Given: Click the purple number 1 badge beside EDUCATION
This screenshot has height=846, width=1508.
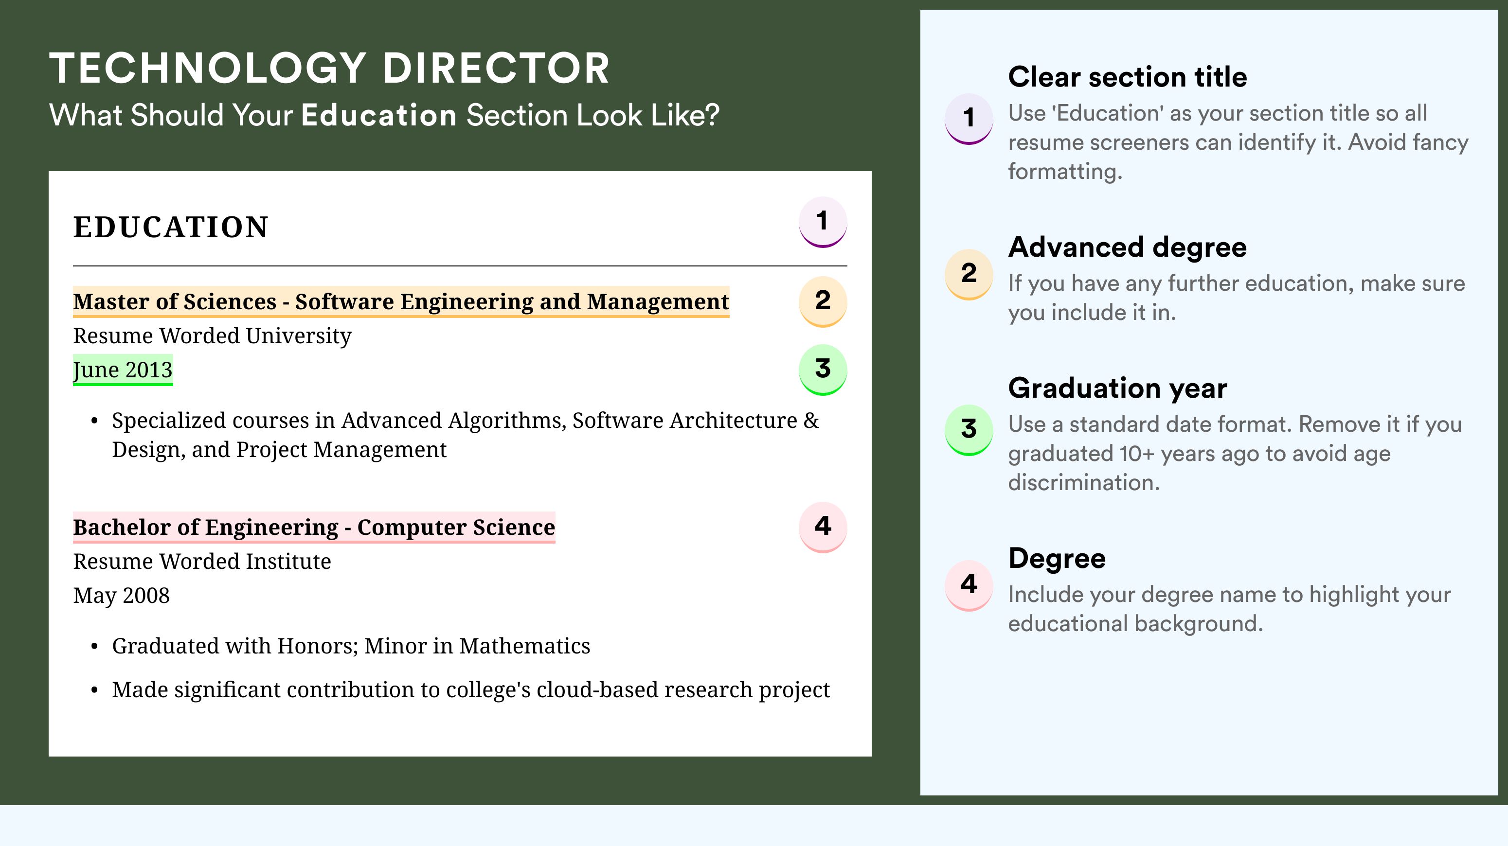Looking at the screenshot, I should pyautogui.click(x=823, y=222).
